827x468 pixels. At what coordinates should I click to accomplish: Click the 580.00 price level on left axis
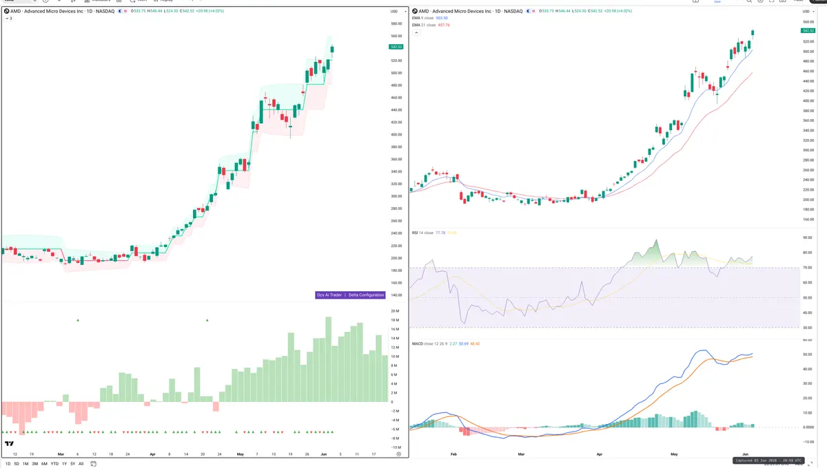point(396,23)
